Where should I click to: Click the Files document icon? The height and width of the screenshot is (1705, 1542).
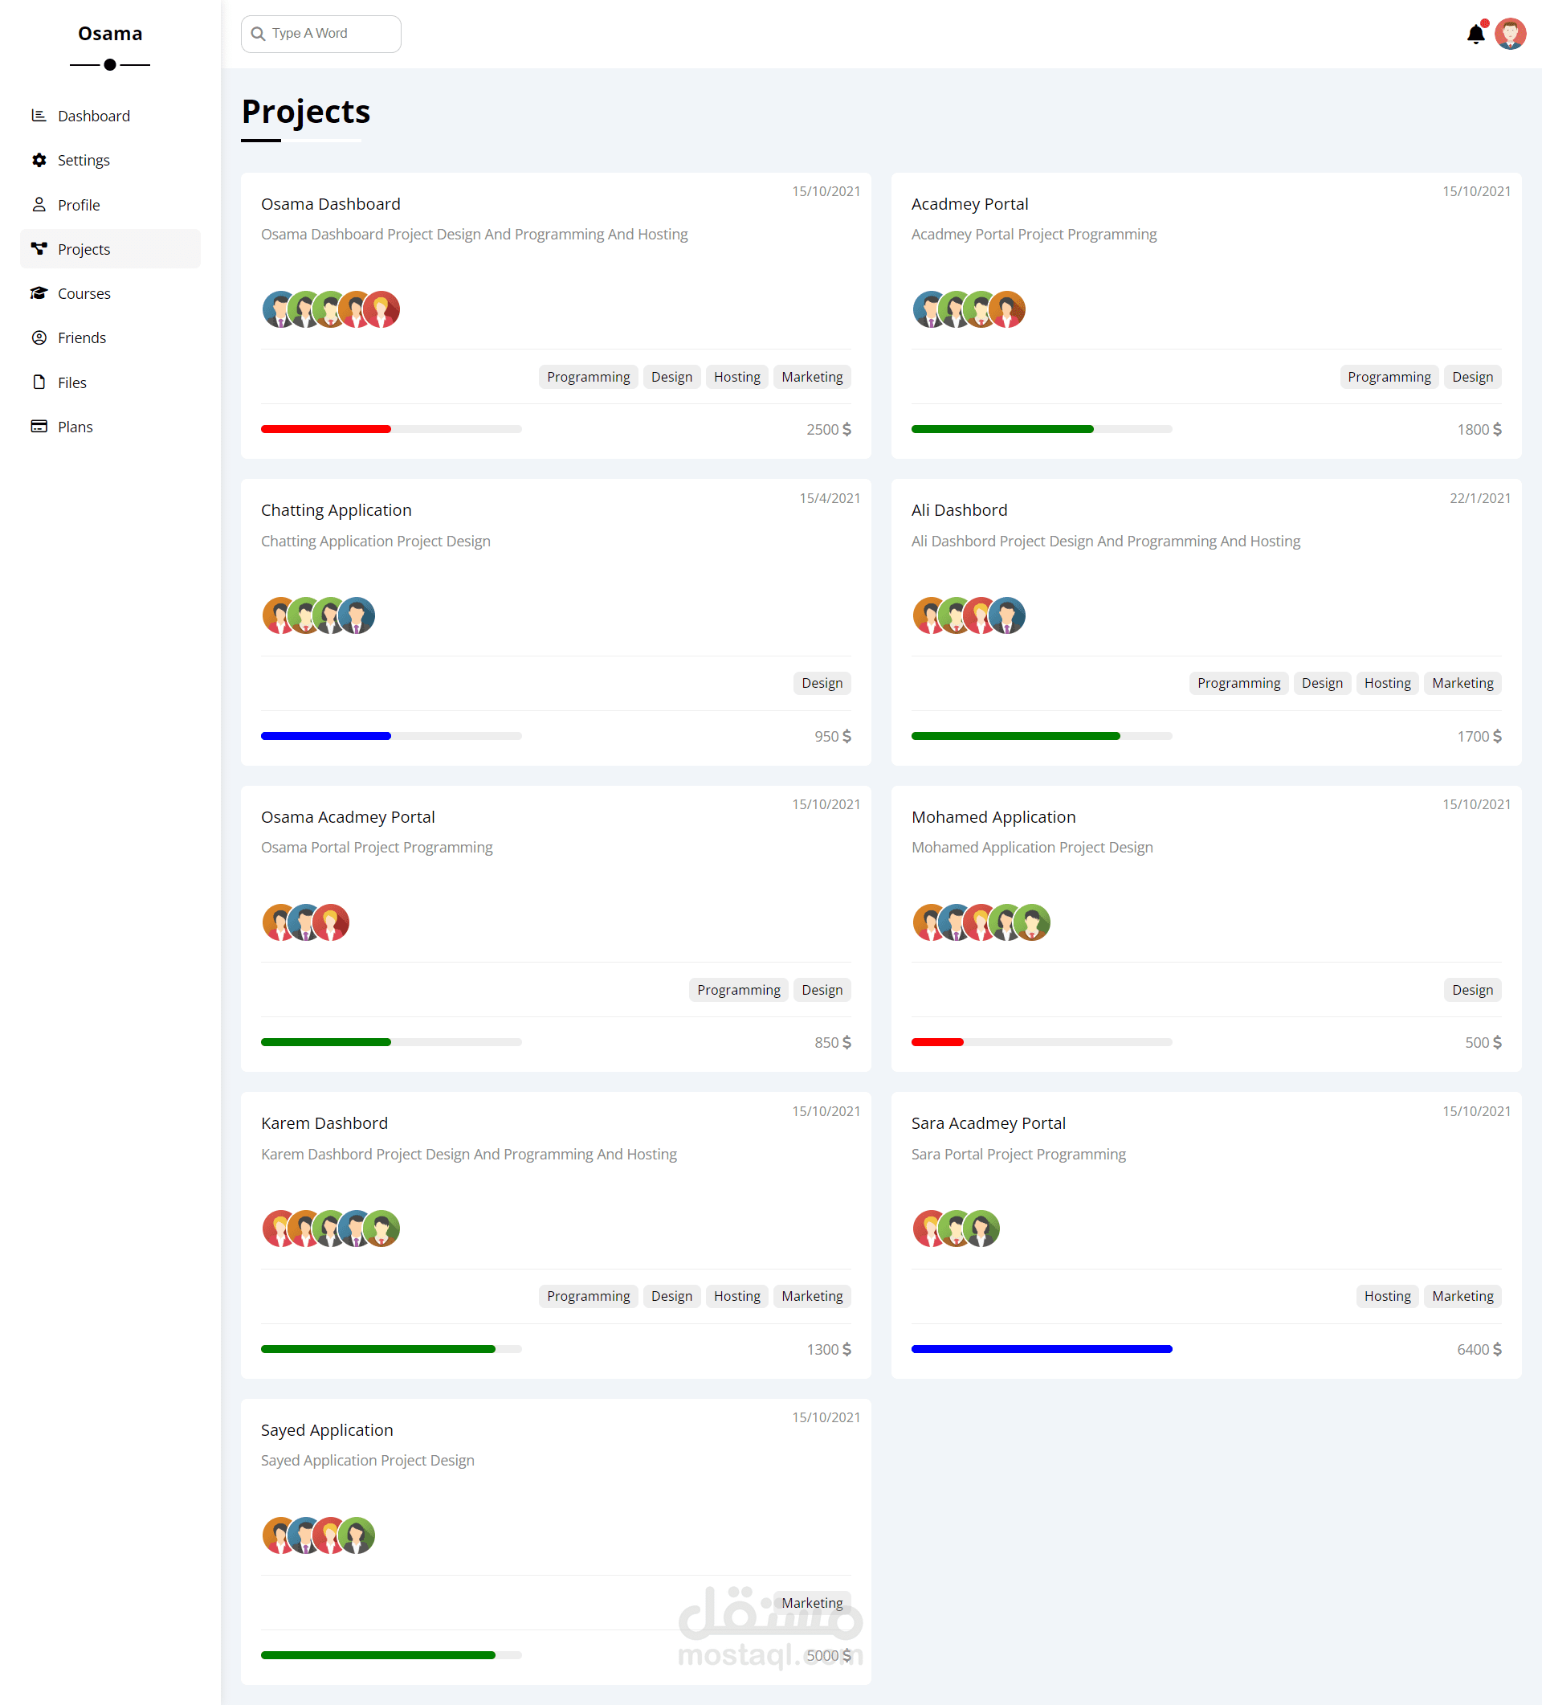click(39, 382)
